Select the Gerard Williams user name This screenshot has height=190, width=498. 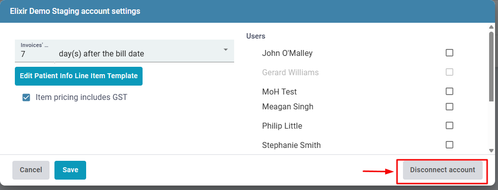tap(290, 72)
